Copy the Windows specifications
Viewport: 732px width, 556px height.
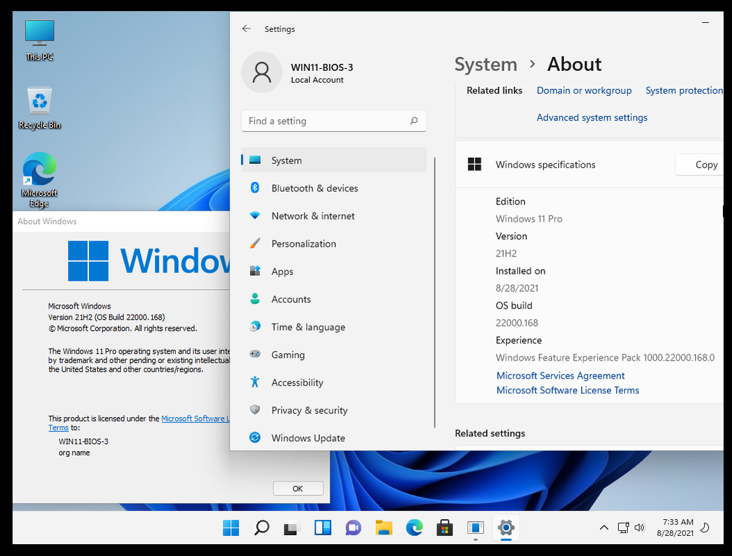click(700, 165)
